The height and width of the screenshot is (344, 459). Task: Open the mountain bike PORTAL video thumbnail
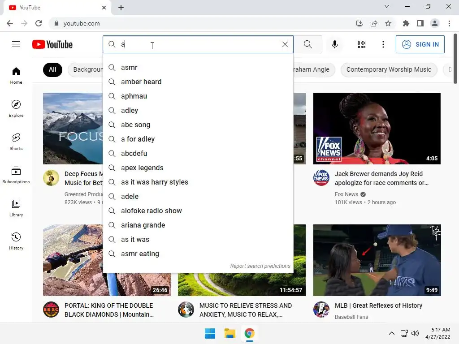pos(73,260)
